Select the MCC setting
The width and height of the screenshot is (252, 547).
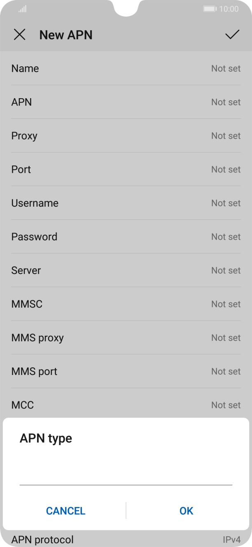(x=126, y=405)
